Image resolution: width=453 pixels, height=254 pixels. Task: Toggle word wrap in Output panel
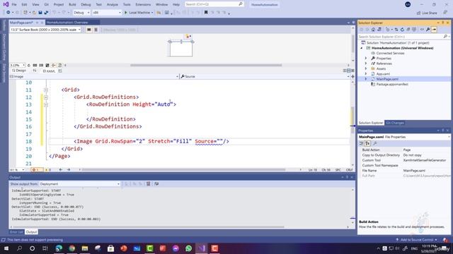coord(156,183)
